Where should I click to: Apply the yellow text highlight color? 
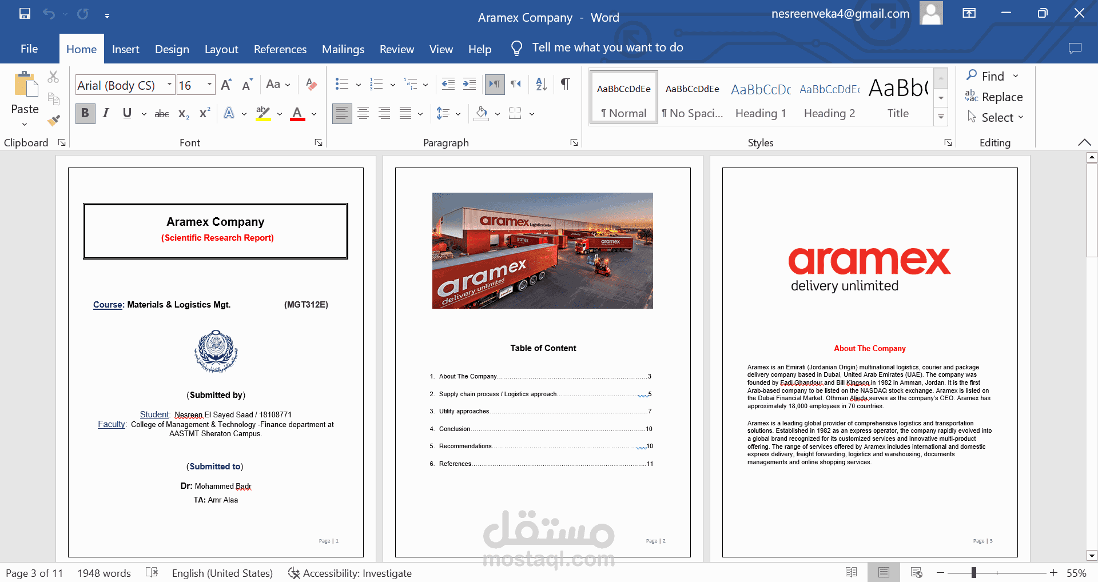[x=263, y=113]
